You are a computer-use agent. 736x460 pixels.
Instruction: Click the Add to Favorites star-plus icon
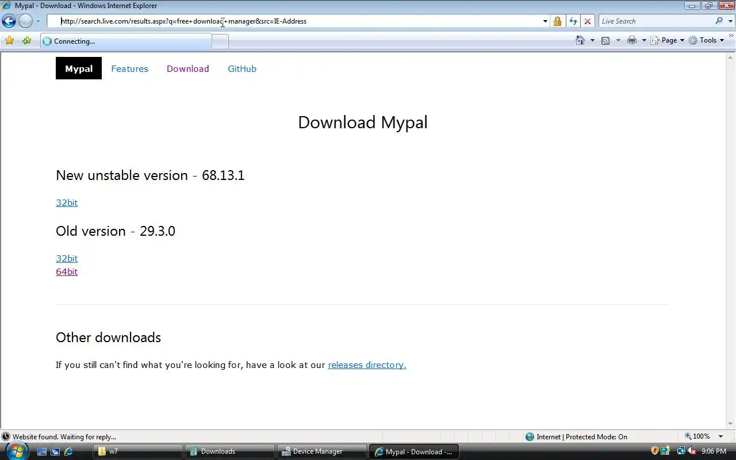[x=26, y=41]
